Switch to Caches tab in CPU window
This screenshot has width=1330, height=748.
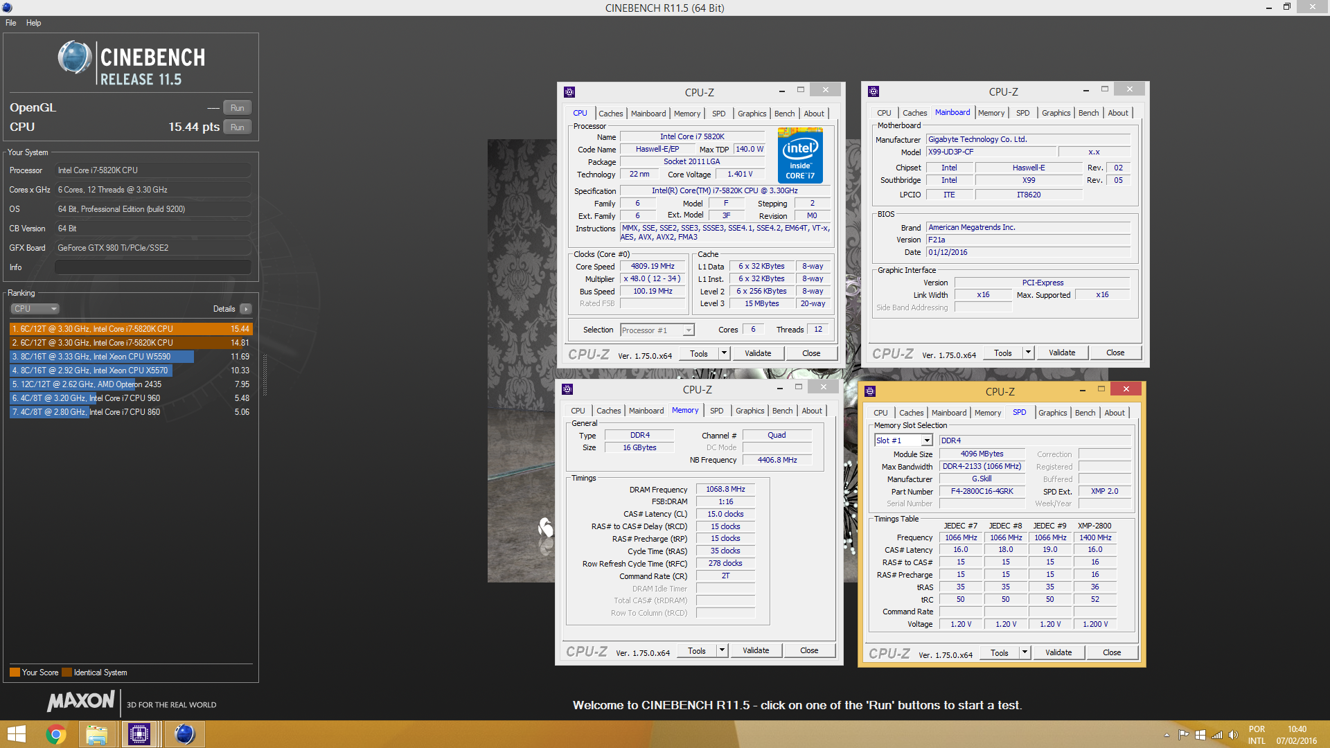[x=610, y=114]
